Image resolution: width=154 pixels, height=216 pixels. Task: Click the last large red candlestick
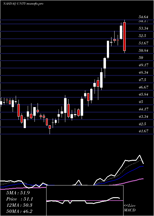124,36
